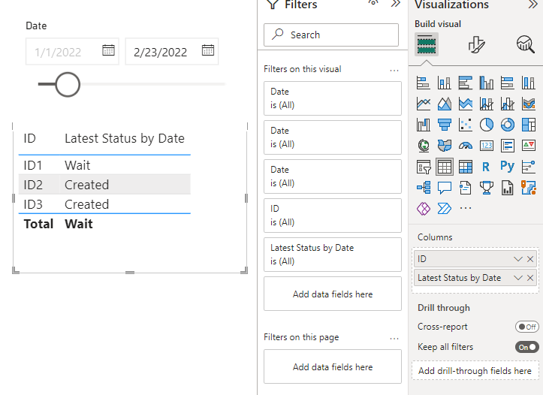Click the date range slider handle

(x=68, y=84)
